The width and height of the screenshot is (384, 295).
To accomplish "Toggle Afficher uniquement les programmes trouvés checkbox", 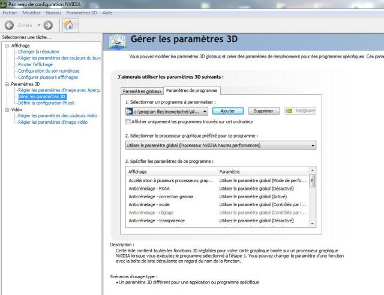I will coord(128,121).
